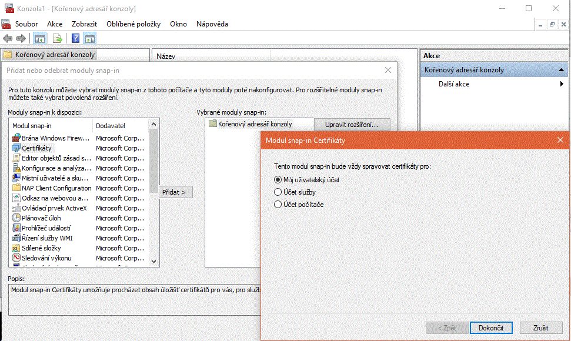Expand the Další akce submenu arrow

click(x=562, y=84)
